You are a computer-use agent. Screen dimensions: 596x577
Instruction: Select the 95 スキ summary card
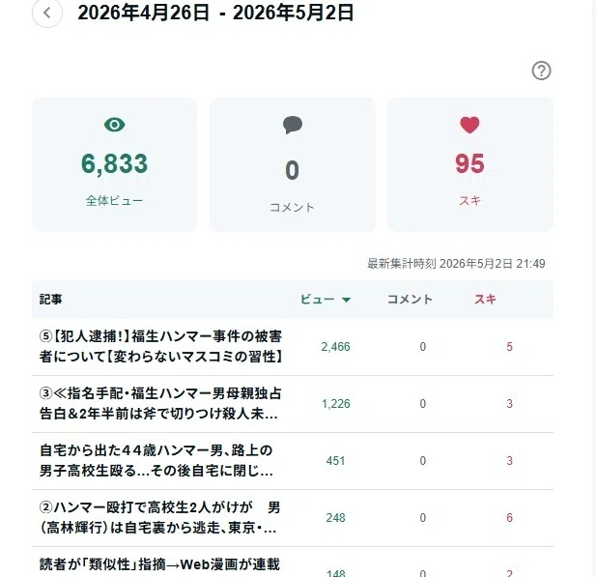(x=470, y=164)
